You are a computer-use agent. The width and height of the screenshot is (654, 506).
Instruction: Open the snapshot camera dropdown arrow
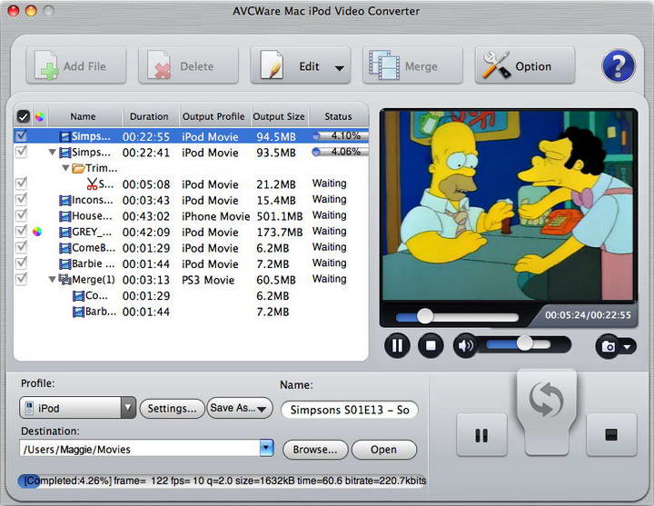tap(627, 347)
